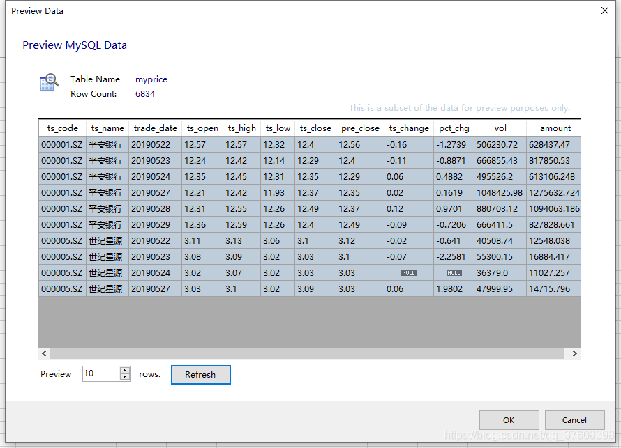Click ts_high cell 12.59
This screenshot has width=621, height=448.
click(242, 224)
